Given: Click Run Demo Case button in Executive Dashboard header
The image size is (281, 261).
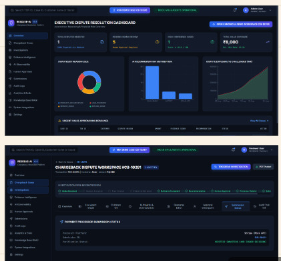Looking at the screenshot, I should pos(129,10).
